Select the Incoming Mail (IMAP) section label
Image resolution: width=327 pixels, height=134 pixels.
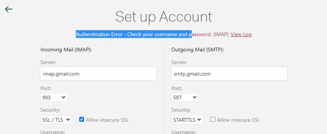66,50
